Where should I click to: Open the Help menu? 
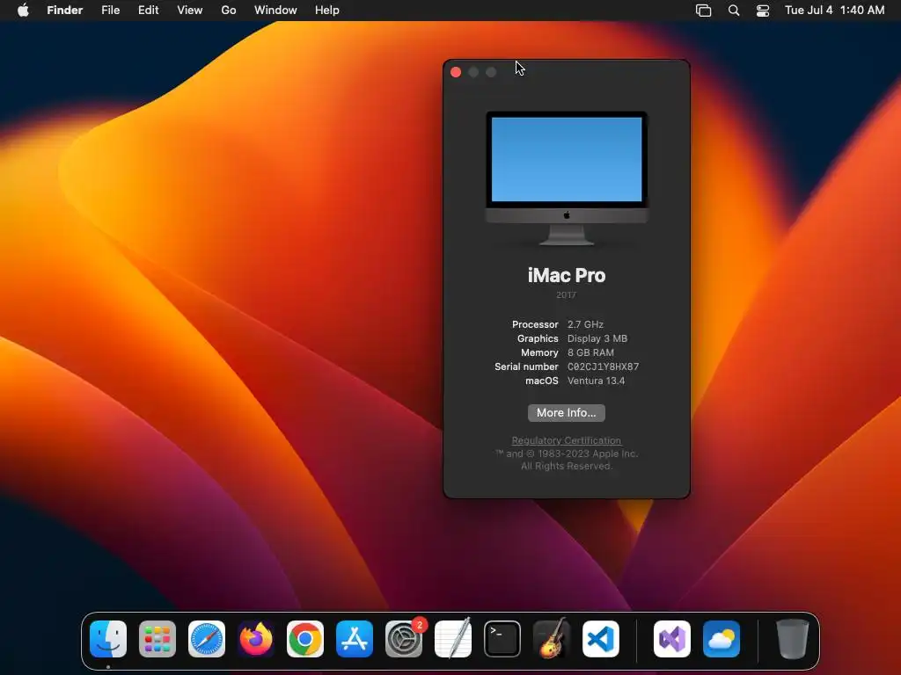[327, 11]
